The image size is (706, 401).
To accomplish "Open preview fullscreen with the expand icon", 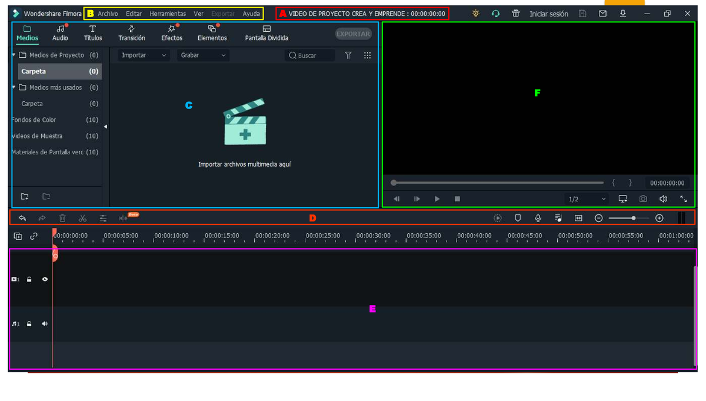I will pos(684,199).
